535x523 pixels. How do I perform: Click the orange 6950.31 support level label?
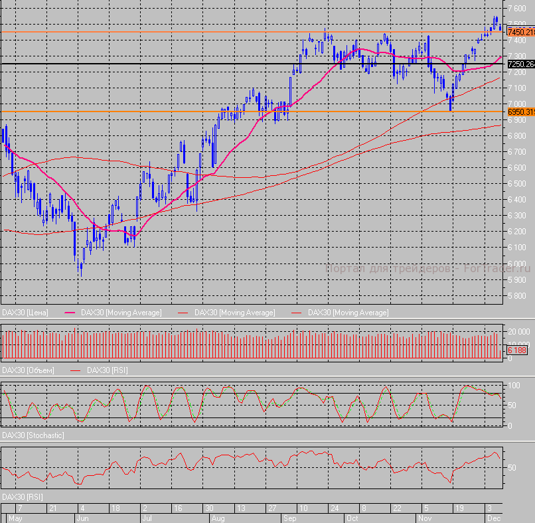pyautogui.click(x=520, y=112)
